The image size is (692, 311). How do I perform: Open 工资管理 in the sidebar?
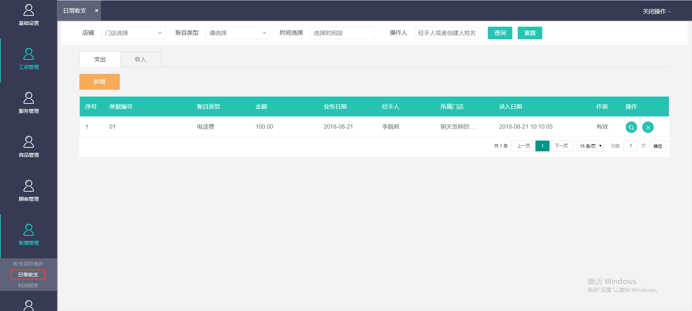(x=29, y=59)
